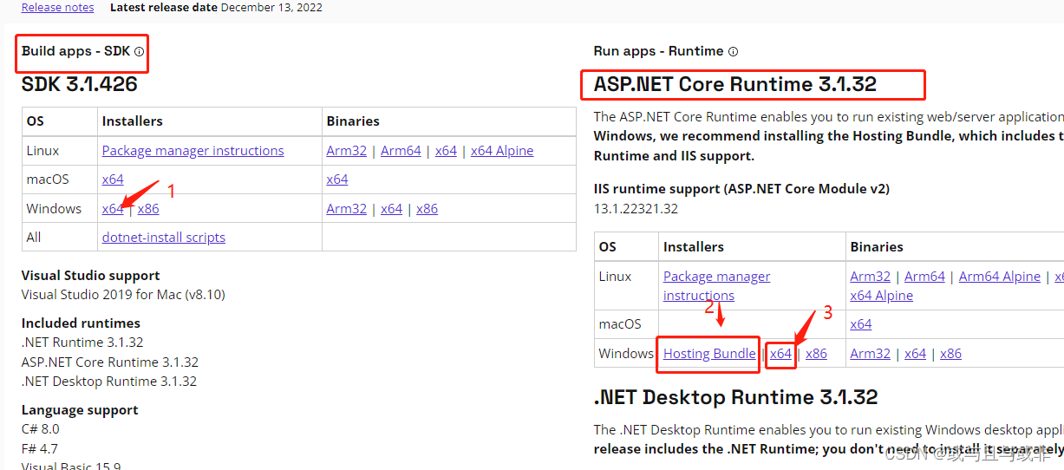Download ASP.NET Core Runtime Windows x64 installer
Screen dimensions: 1064x470
(x=780, y=353)
